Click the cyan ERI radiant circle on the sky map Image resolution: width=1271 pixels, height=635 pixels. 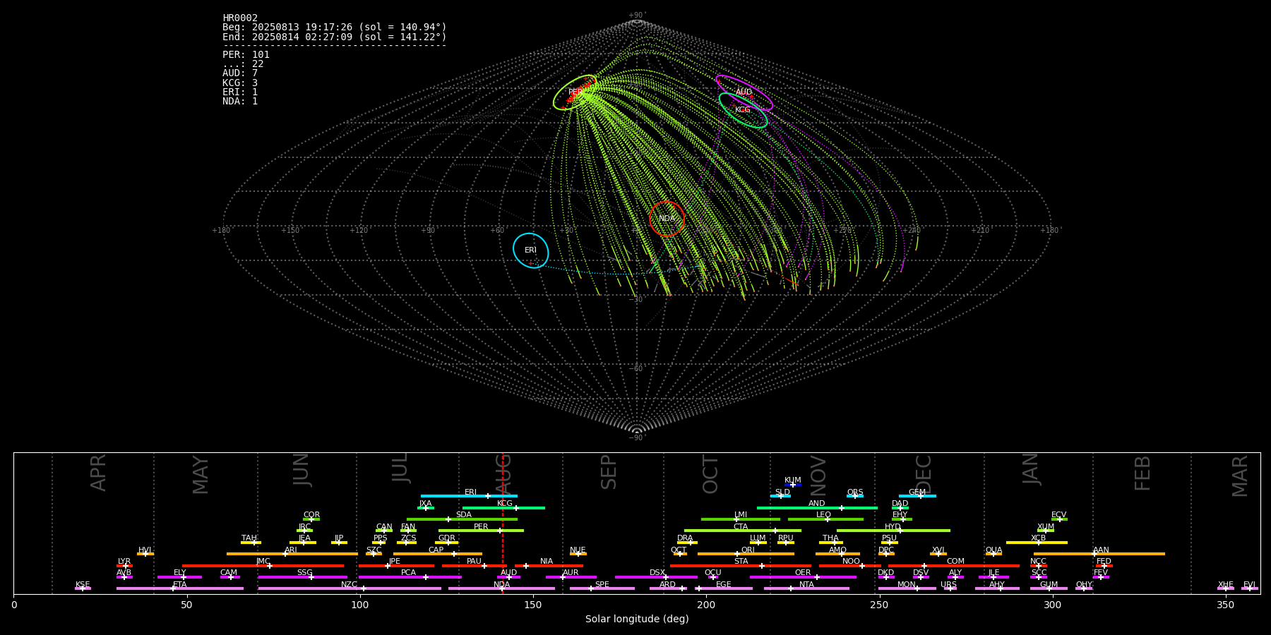click(x=531, y=250)
